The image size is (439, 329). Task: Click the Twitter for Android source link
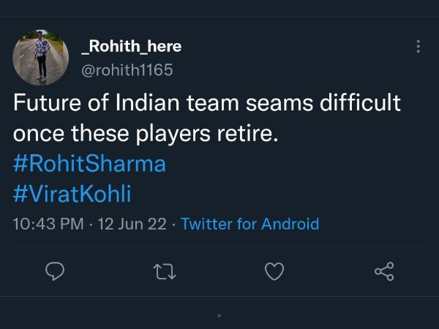(249, 224)
